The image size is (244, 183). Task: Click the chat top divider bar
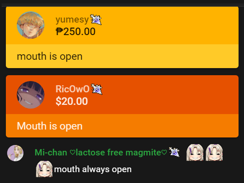[122, 5]
